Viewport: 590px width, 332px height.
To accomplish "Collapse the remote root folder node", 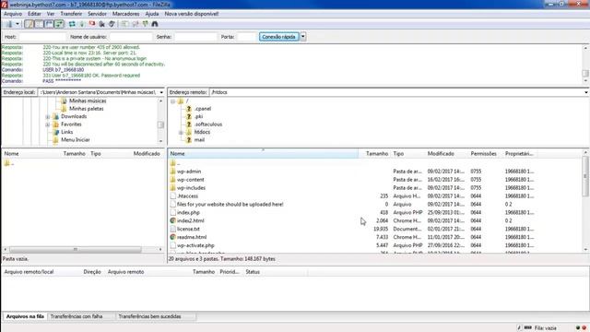I will tap(172, 101).
